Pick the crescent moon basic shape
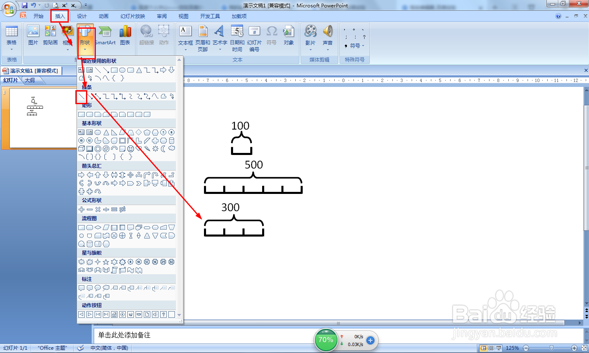The height and width of the screenshot is (353, 589). (x=163, y=149)
